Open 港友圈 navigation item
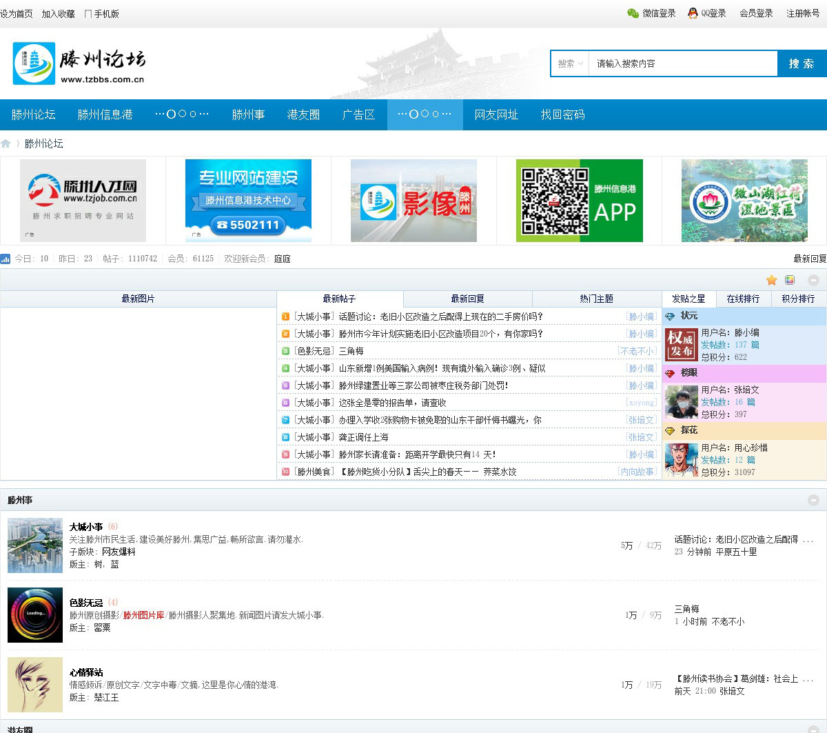Screen dimensions: 827x733 [x=303, y=114]
